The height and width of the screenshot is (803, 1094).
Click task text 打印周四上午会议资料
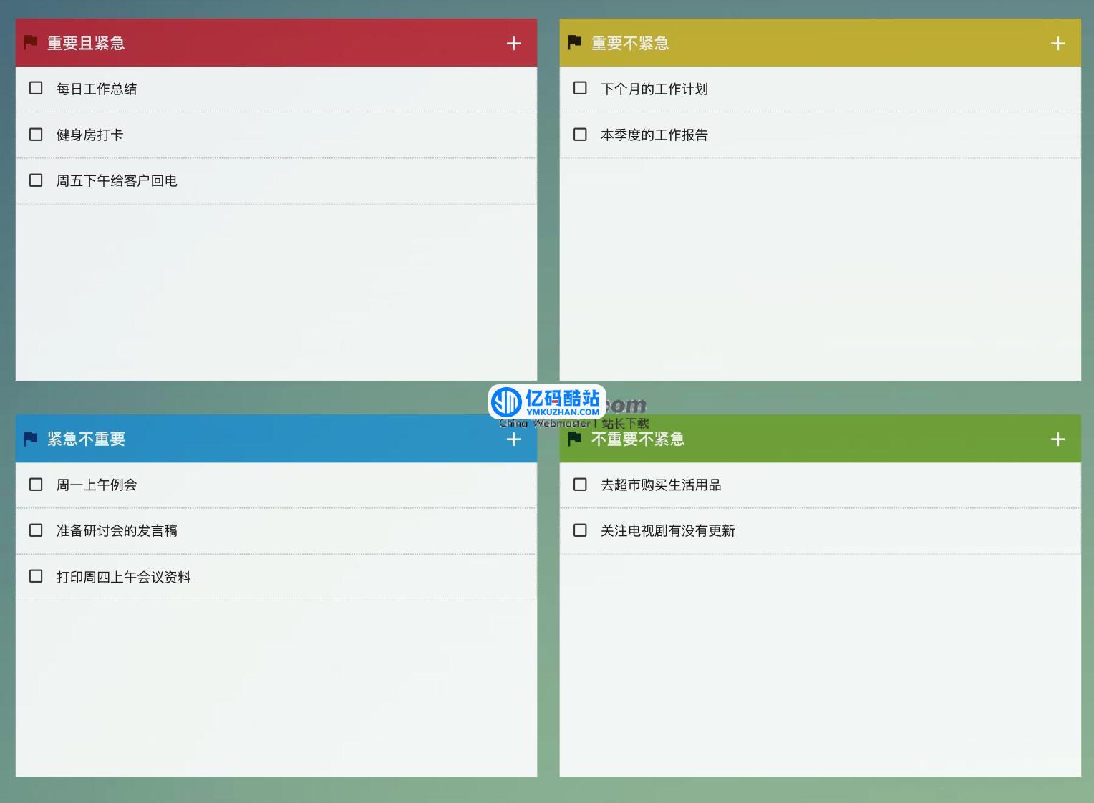click(124, 577)
